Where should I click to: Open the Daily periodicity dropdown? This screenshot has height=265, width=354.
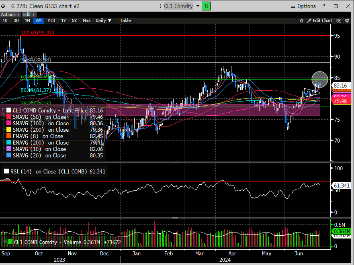(x=103, y=20)
